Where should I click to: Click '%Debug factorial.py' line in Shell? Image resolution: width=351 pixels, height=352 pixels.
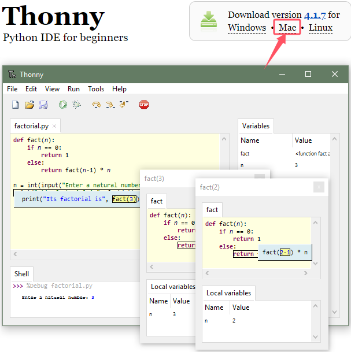point(53,286)
